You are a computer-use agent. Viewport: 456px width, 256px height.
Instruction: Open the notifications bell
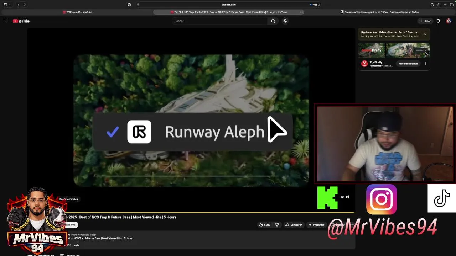pos(438,21)
